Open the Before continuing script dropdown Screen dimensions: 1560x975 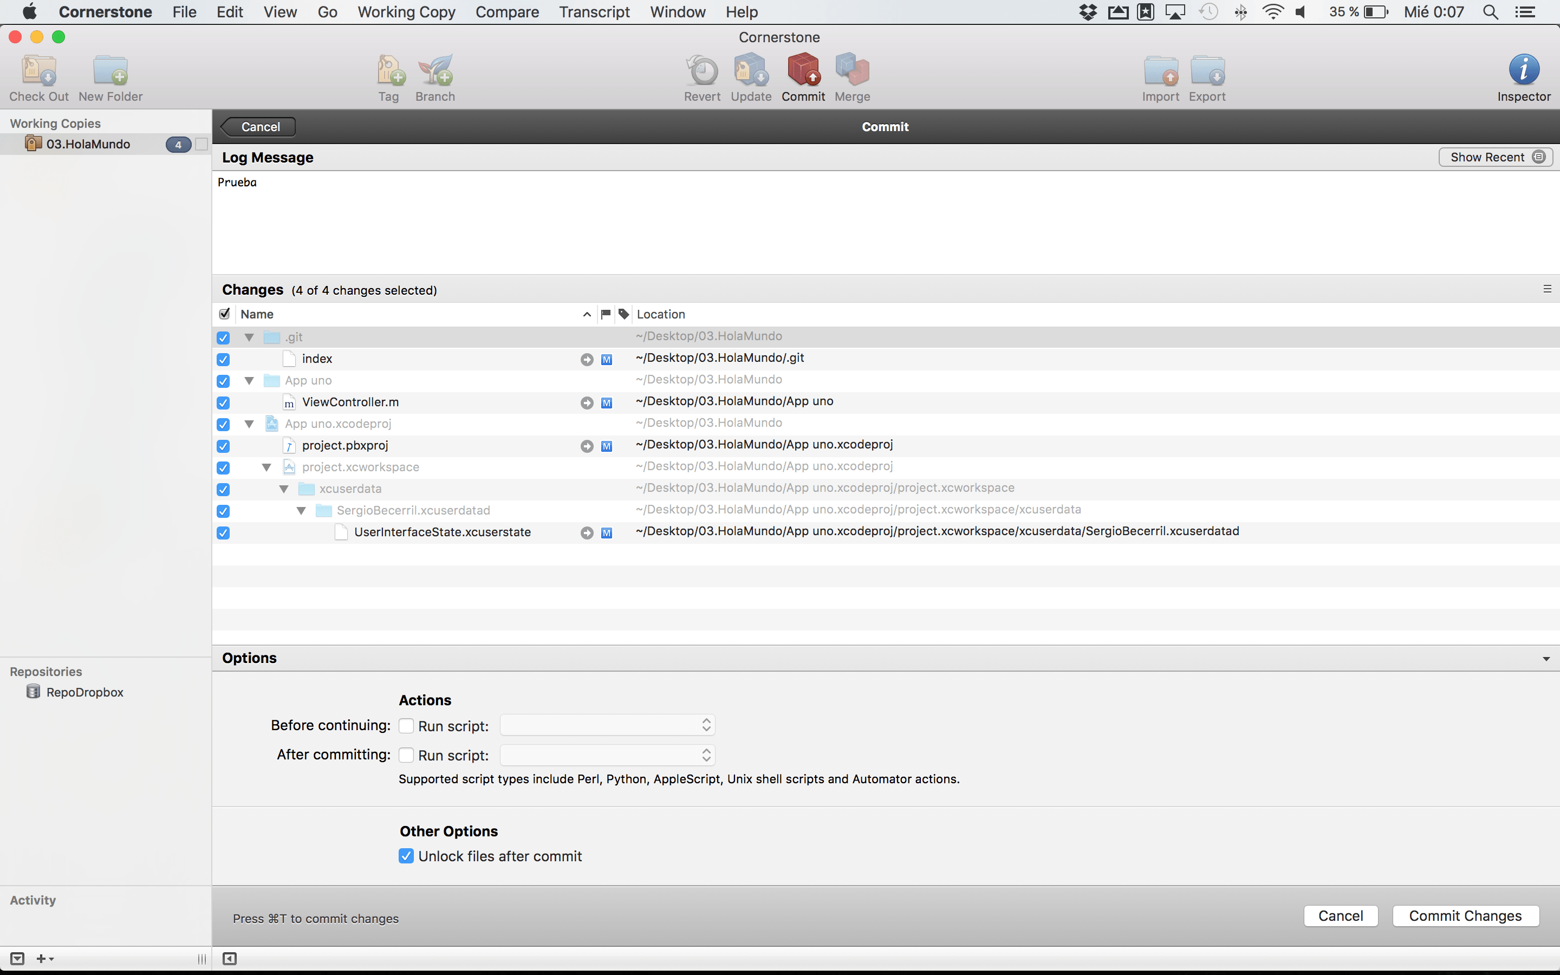click(x=607, y=725)
